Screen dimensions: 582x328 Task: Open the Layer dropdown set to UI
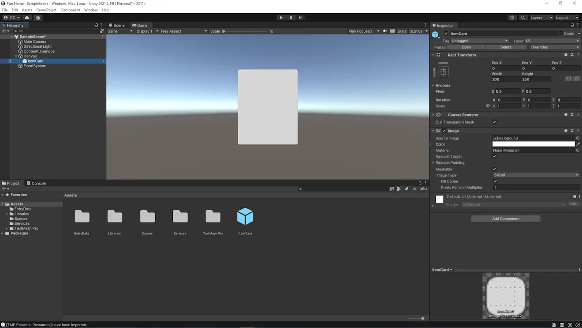click(552, 41)
